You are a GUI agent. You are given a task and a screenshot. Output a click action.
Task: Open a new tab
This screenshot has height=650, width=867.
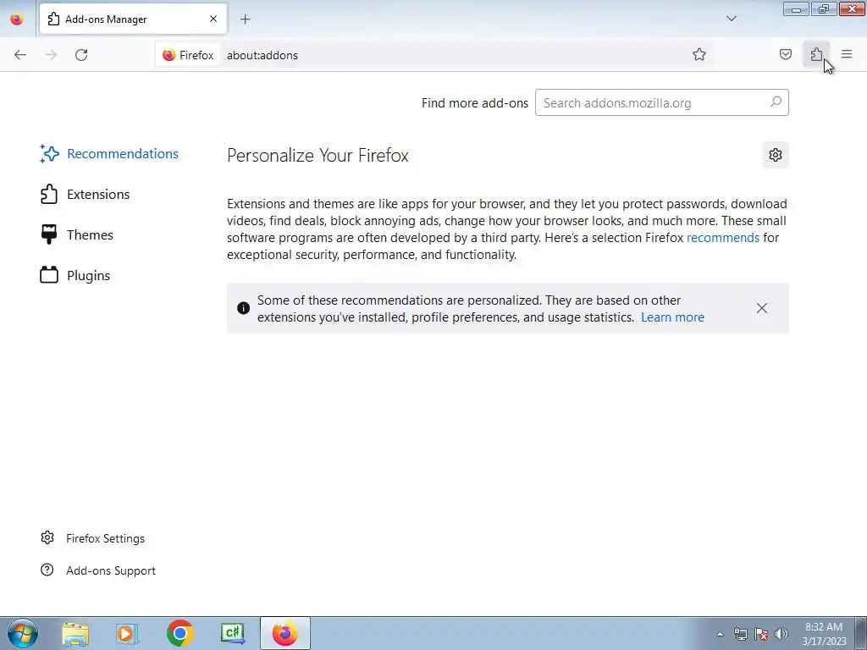[245, 19]
